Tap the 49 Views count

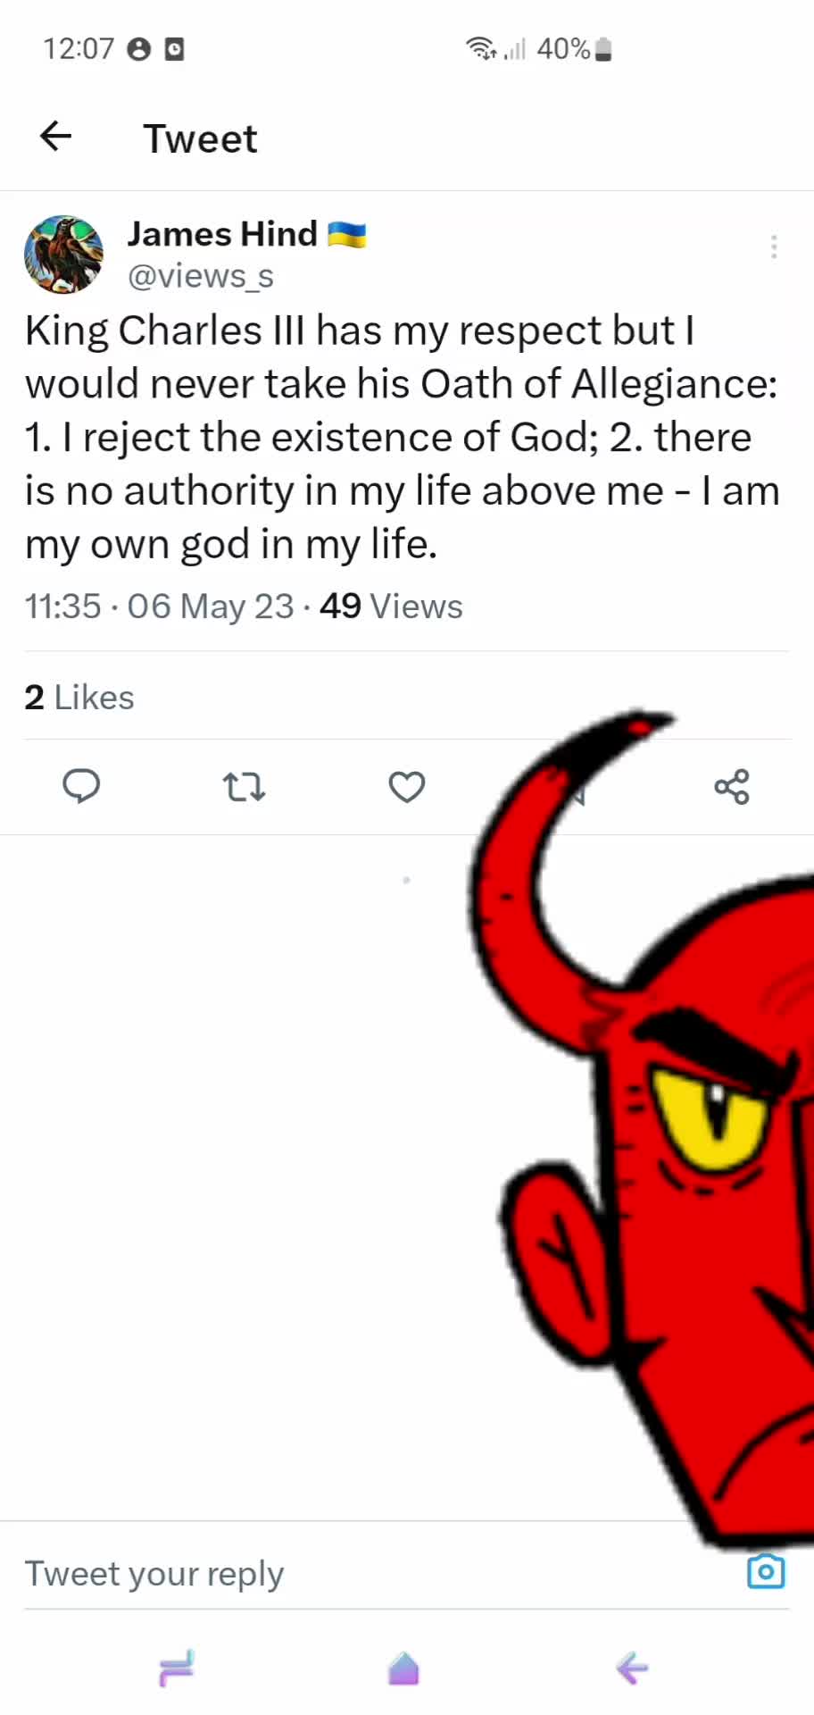coord(391,607)
